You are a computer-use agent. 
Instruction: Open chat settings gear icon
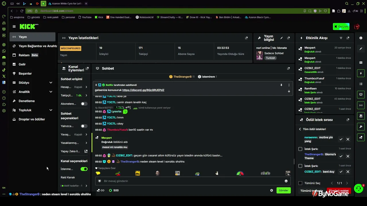[272, 190]
